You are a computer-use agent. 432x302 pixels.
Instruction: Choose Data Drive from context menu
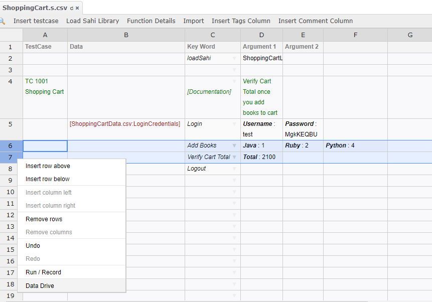coord(40,286)
